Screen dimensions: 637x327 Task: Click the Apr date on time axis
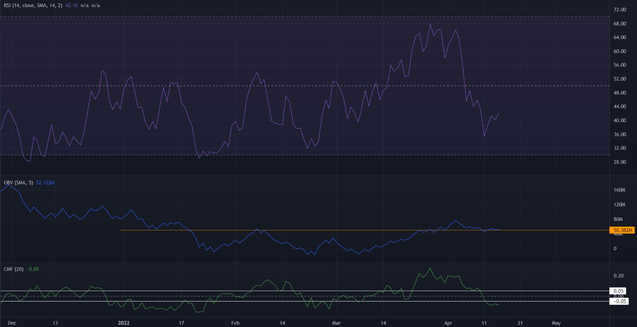pyautogui.click(x=448, y=323)
